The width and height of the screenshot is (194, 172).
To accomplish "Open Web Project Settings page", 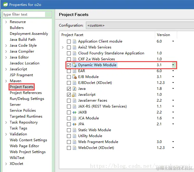I will pyautogui.click(x=28, y=152).
